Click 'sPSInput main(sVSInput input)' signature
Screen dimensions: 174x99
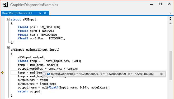[35, 50]
